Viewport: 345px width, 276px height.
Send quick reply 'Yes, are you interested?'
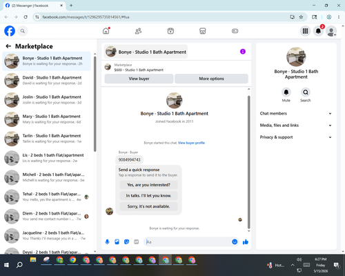tap(148, 185)
